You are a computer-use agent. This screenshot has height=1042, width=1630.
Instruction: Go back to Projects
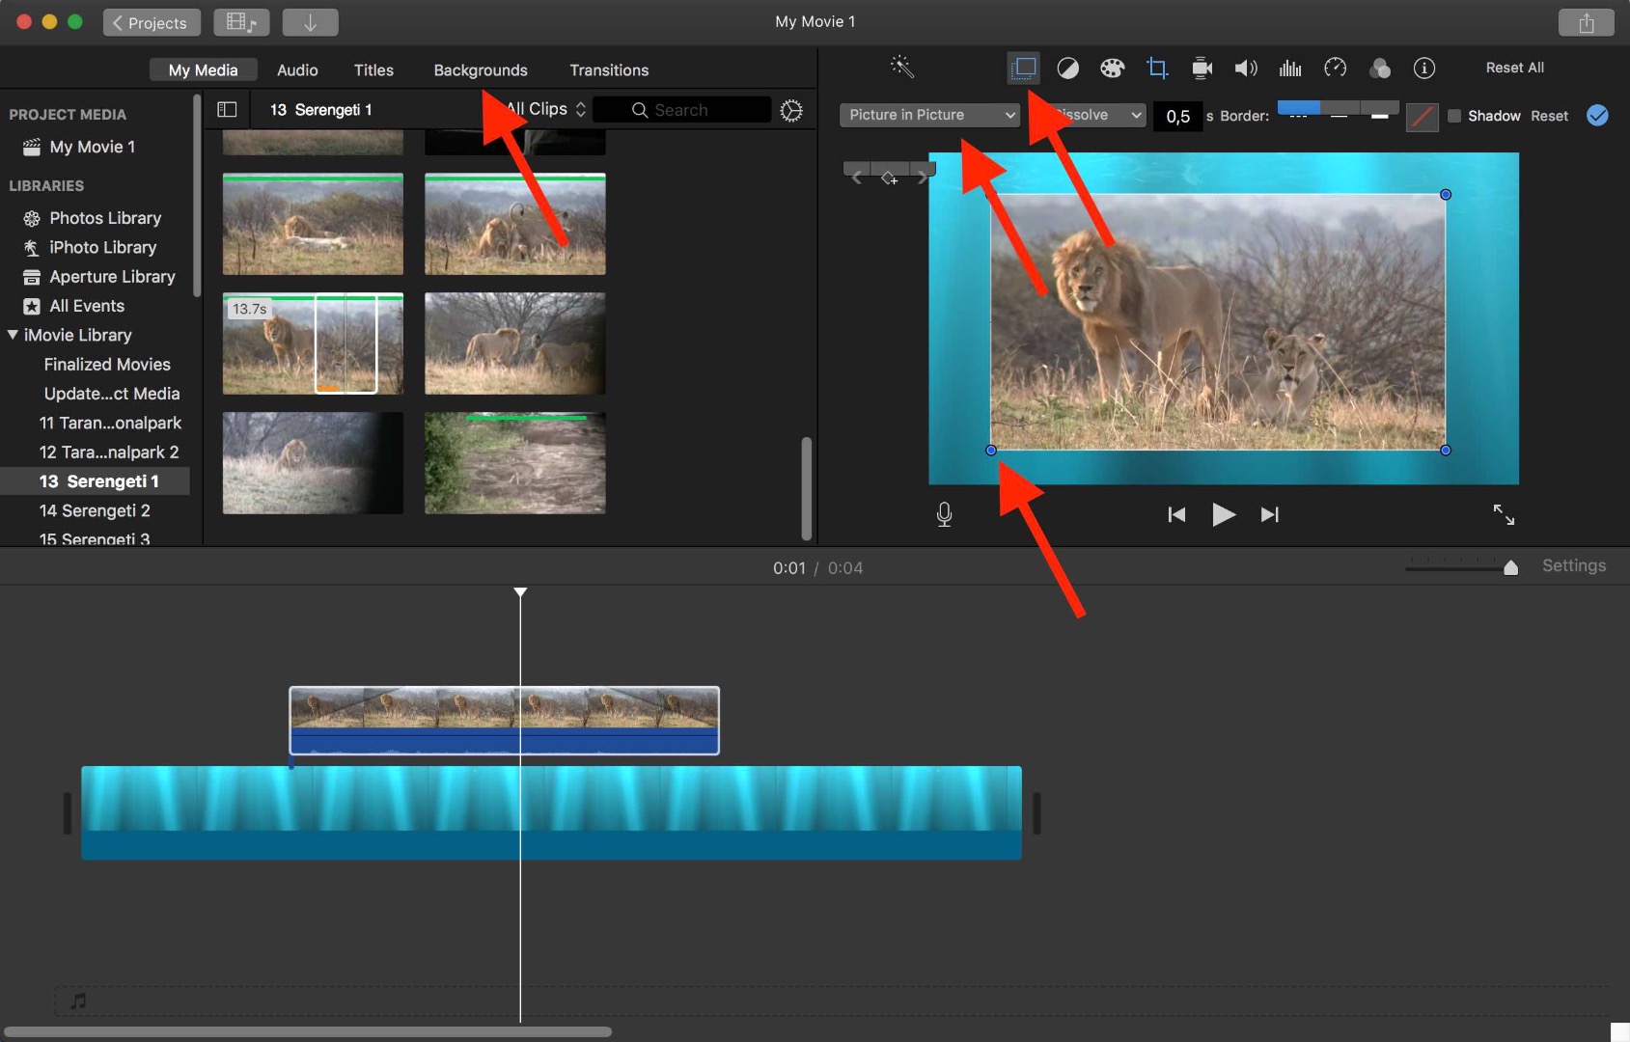151,22
